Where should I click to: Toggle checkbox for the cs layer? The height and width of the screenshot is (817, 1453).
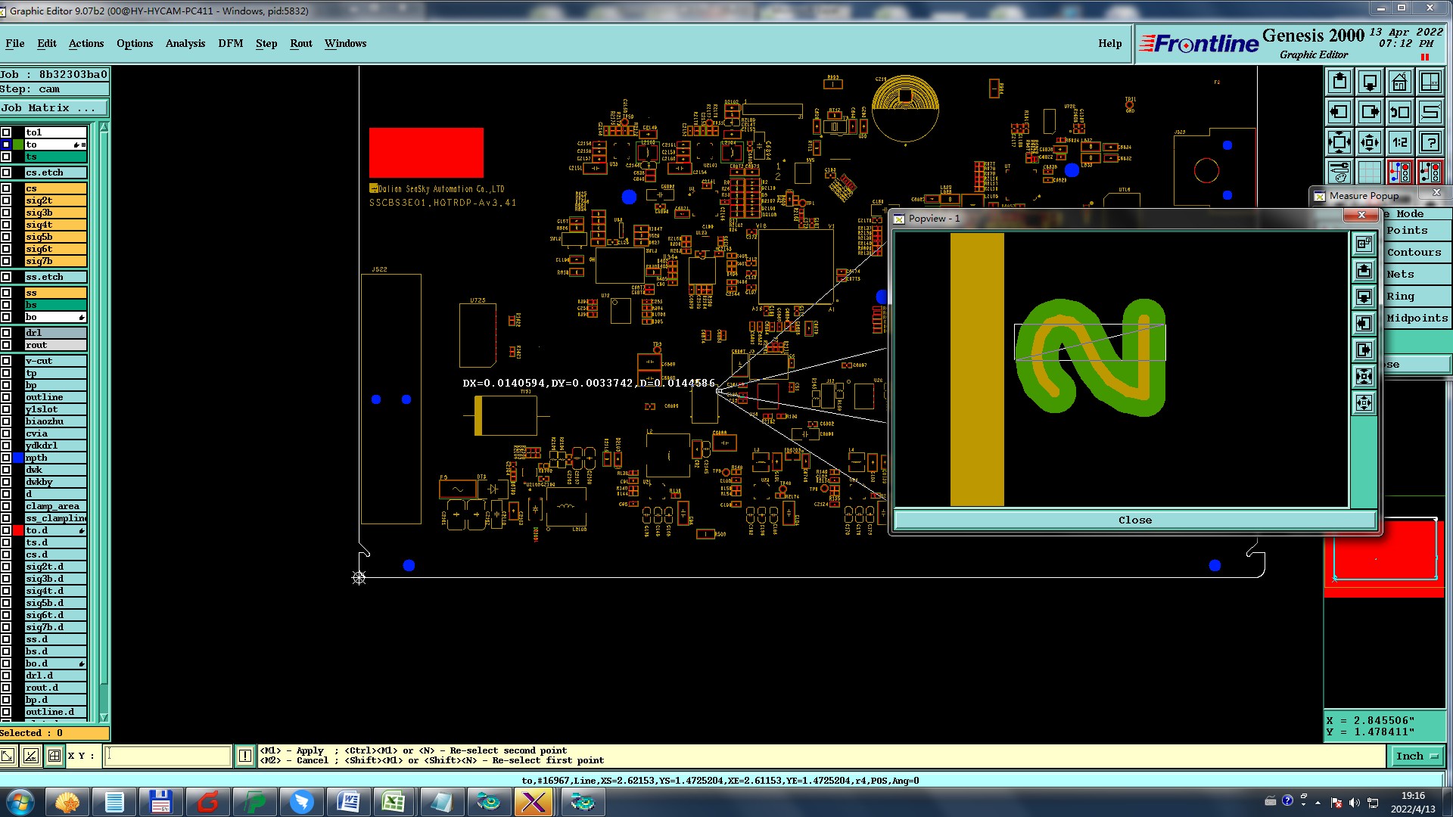click(x=6, y=188)
